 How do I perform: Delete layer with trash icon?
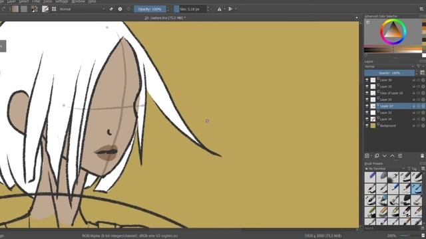(422, 156)
